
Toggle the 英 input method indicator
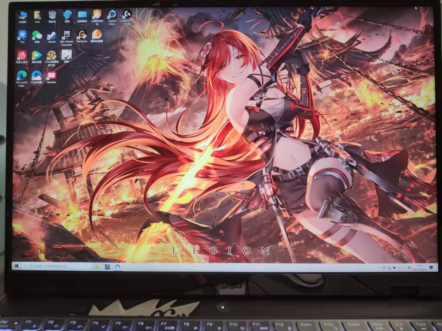click(409, 268)
